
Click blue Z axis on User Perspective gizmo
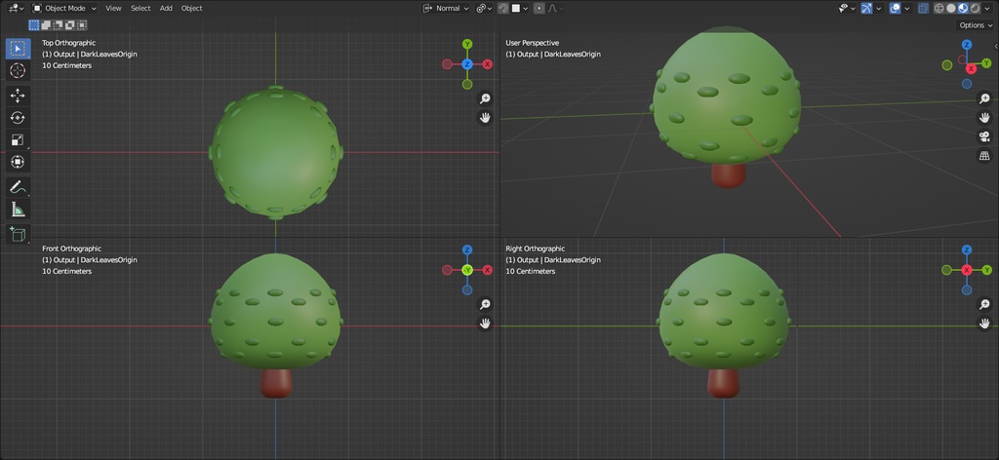click(967, 45)
